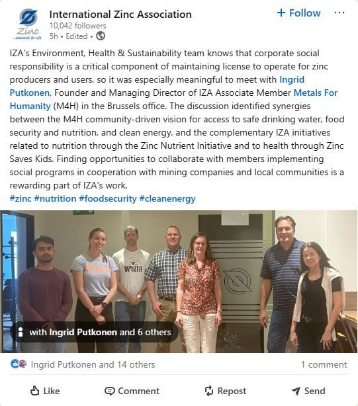Open the International Zinc Association logo
Viewport: 358px width, 406px height.
[27, 24]
